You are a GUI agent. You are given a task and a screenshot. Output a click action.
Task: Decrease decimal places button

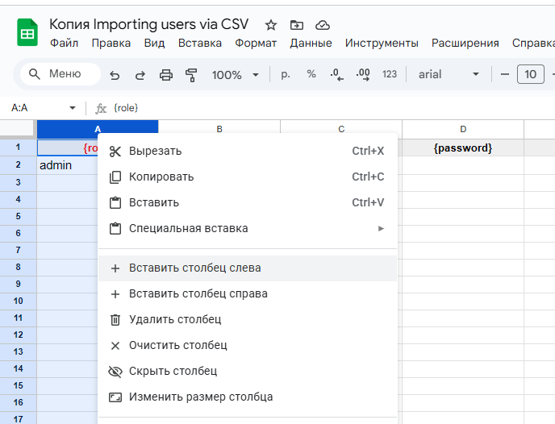(336, 75)
